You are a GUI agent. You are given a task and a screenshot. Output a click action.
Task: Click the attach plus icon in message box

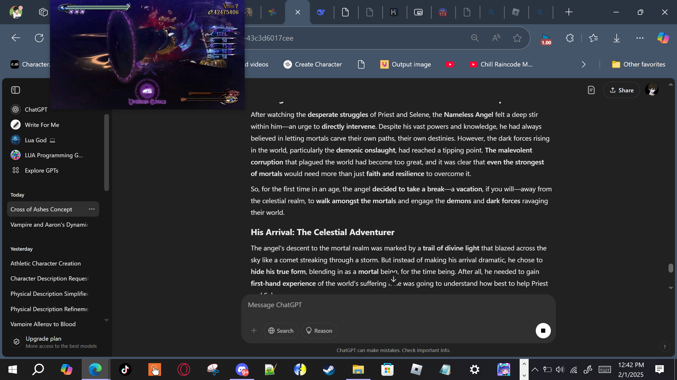click(254, 331)
